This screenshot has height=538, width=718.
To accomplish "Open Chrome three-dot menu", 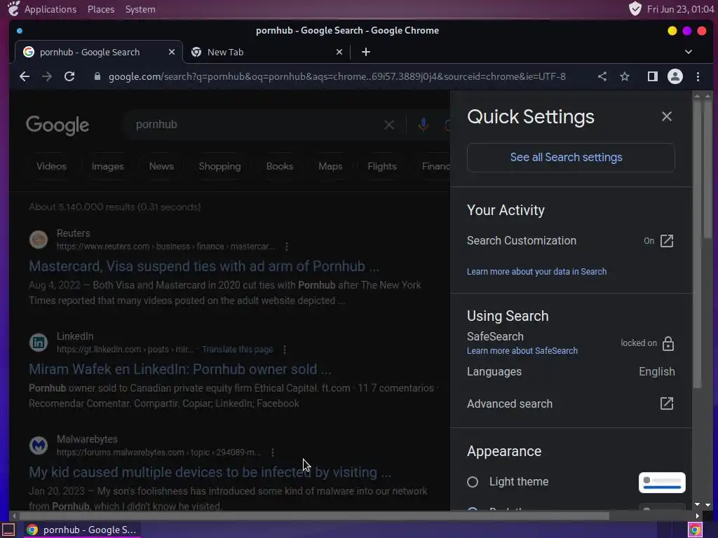I will pos(698,76).
